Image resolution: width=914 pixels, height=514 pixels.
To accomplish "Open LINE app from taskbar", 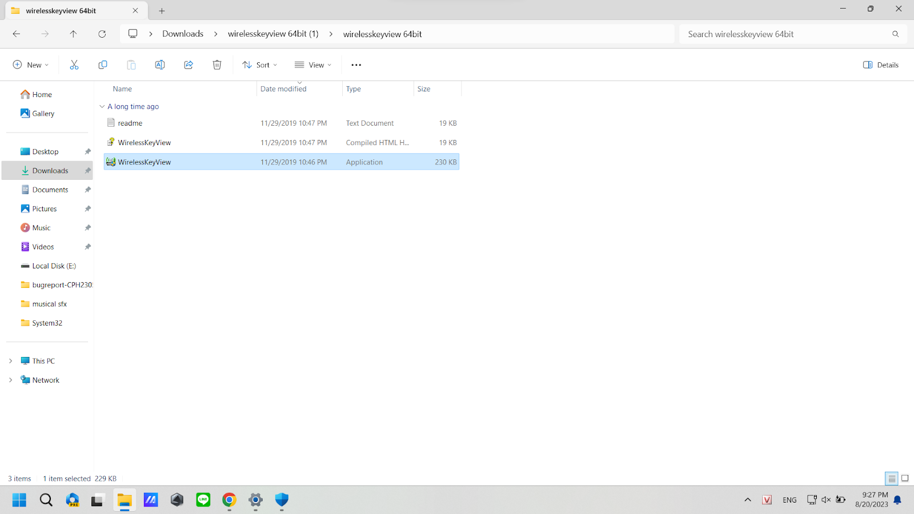I will [203, 500].
